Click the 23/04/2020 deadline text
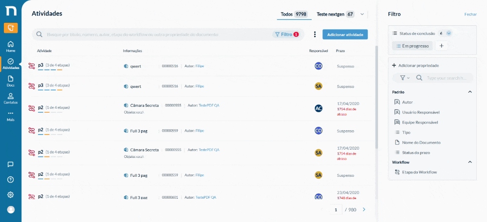Image resolution: width=487 pixels, height=222 pixels. point(348,192)
